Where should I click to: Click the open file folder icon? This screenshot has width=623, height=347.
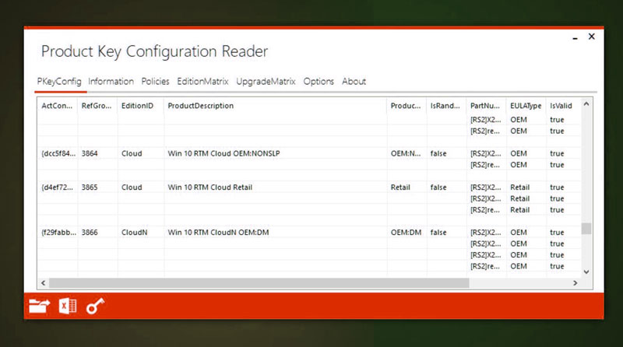pyautogui.click(x=39, y=307)
